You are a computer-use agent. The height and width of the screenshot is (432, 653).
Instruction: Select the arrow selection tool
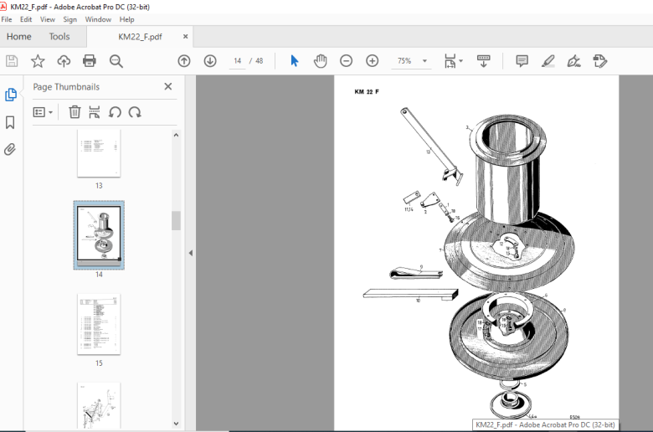[x=295, y=61]
